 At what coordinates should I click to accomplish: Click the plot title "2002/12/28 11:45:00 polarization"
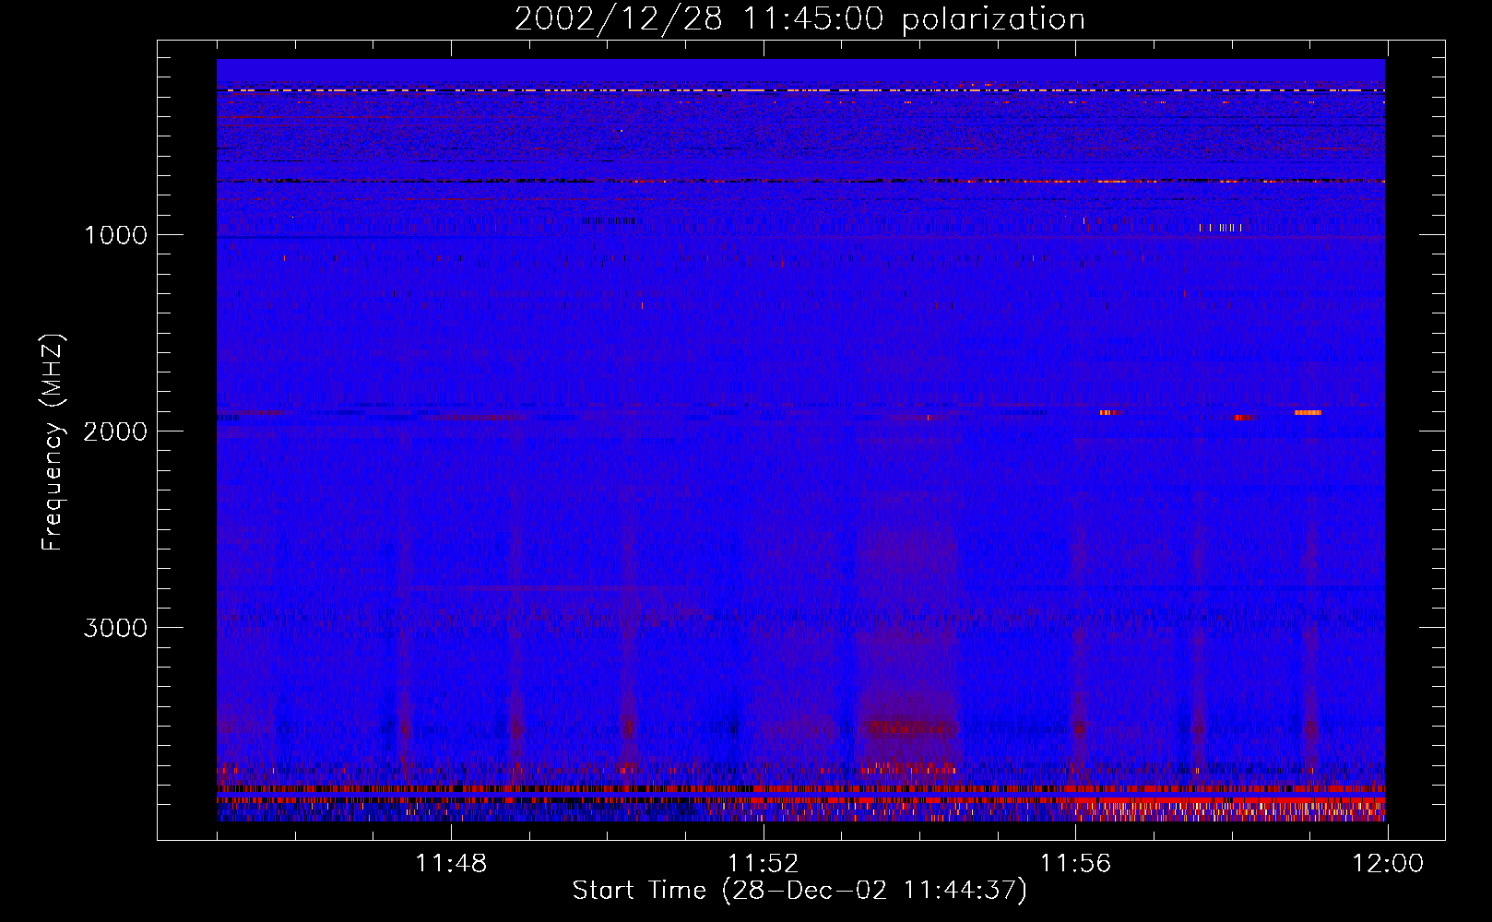799,19
